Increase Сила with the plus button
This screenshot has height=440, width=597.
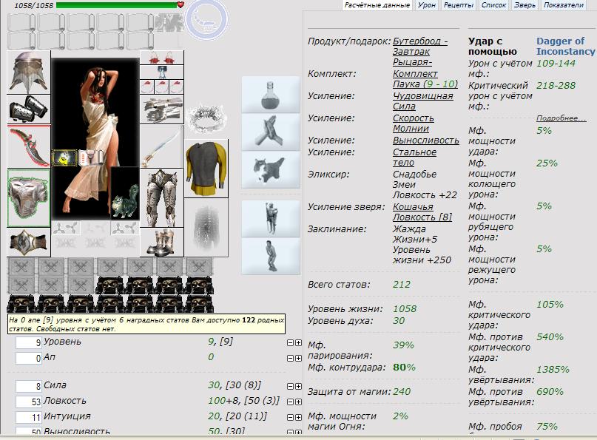[x=298, y=385]
